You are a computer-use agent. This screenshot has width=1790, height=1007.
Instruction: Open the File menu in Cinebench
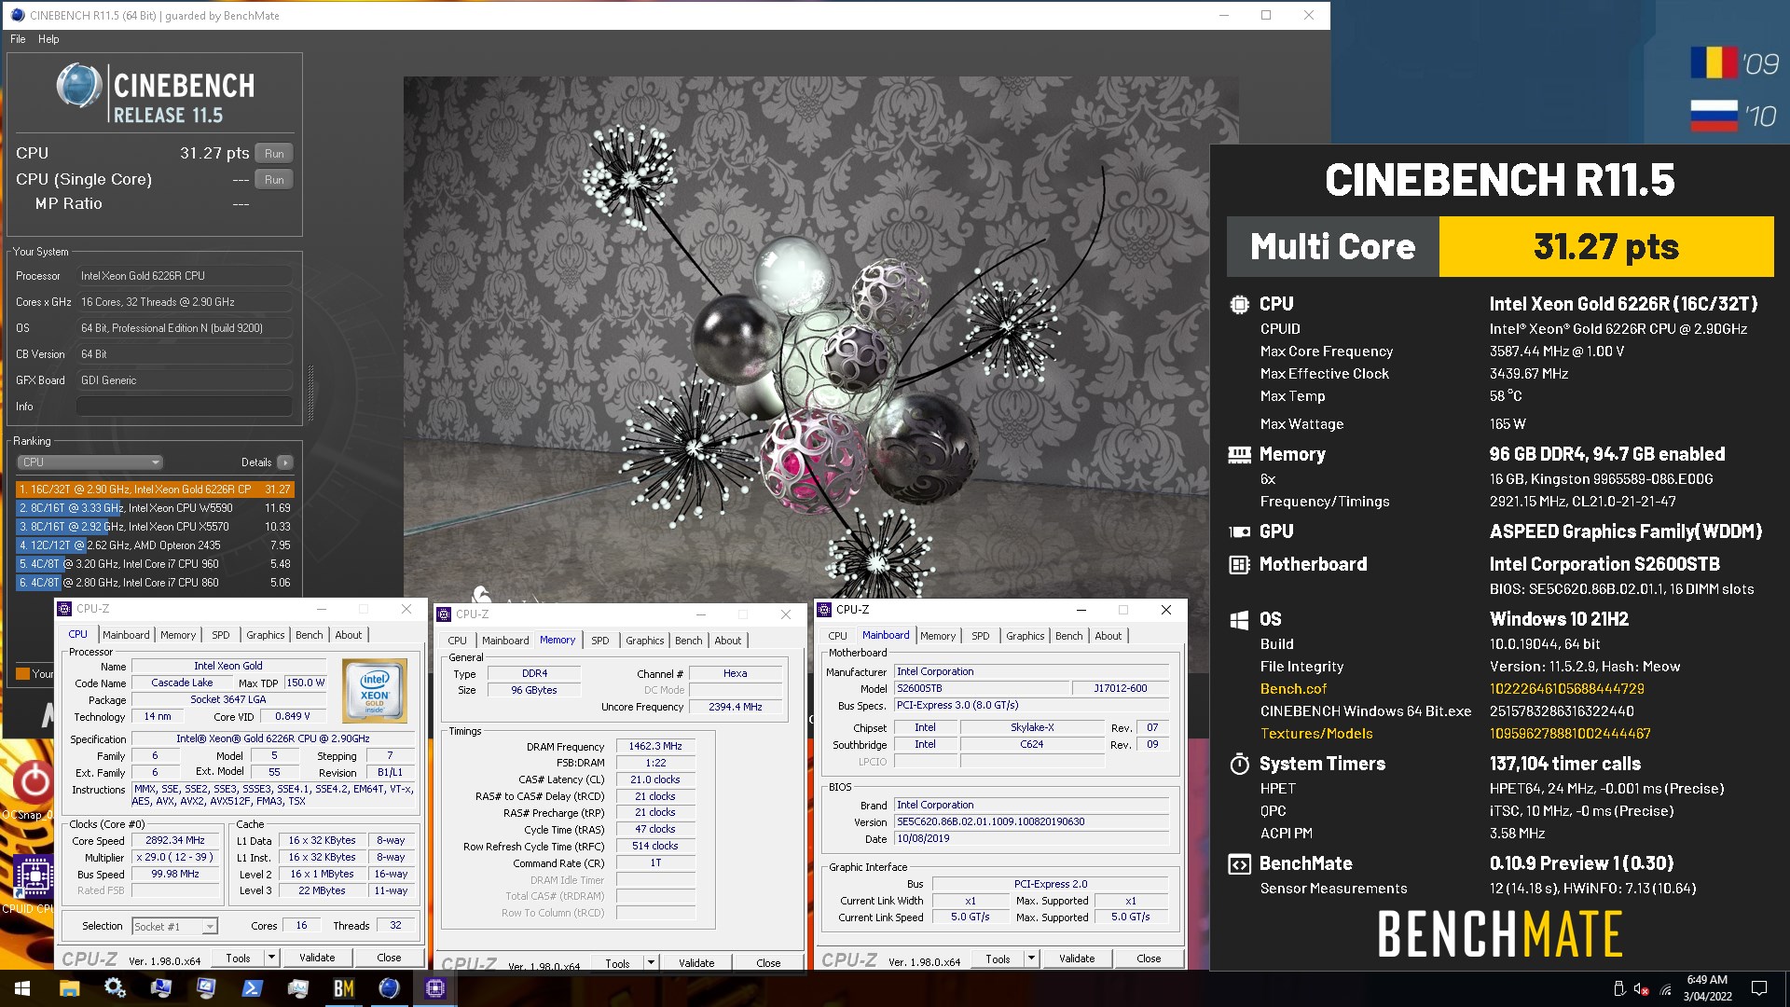coord(18,39)
